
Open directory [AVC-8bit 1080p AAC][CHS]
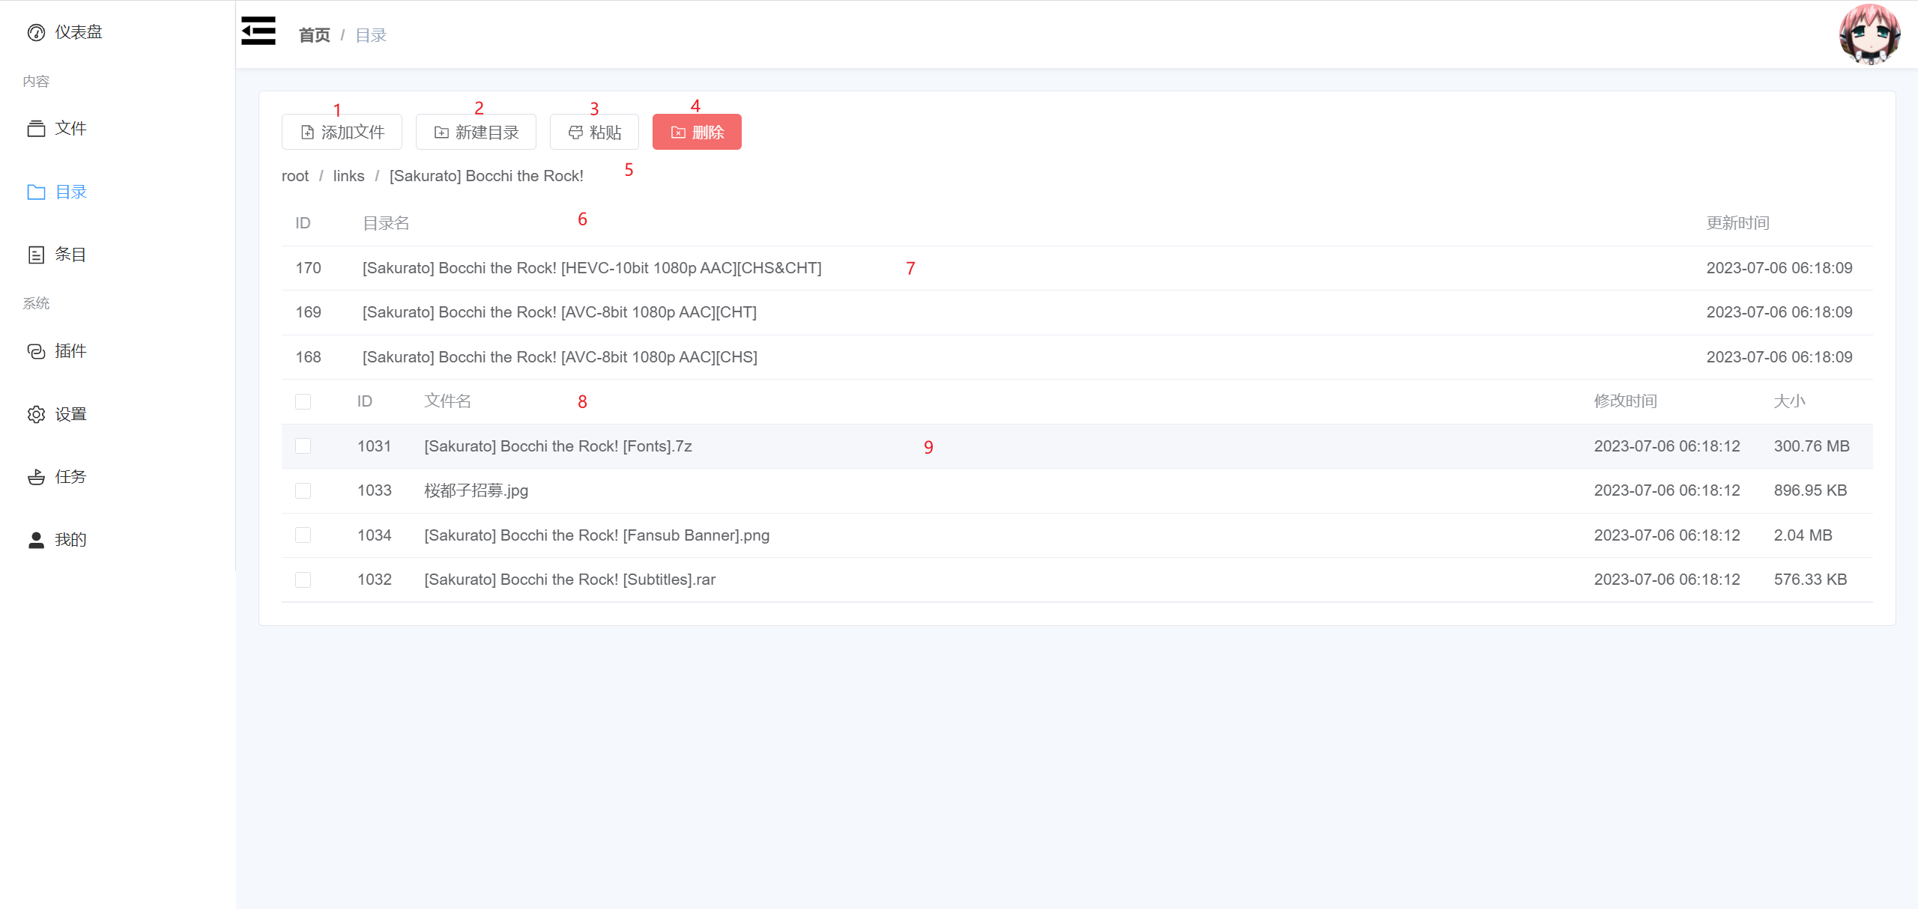point(560,357)
